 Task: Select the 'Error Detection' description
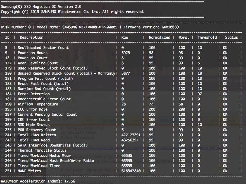(x=34, y=94)
